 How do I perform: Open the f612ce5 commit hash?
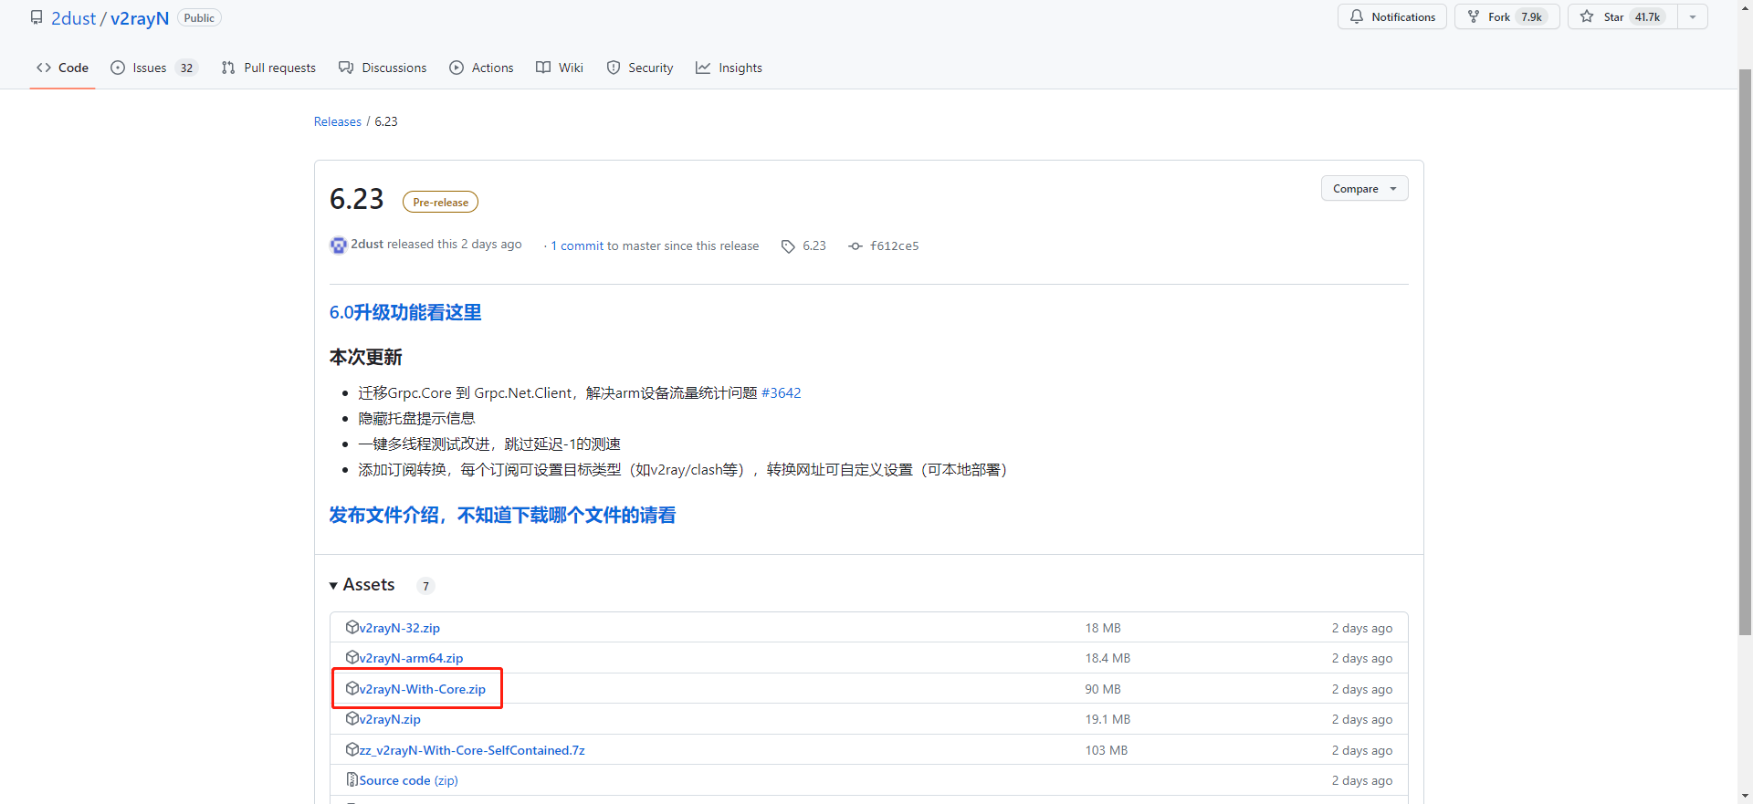point(894,245)
